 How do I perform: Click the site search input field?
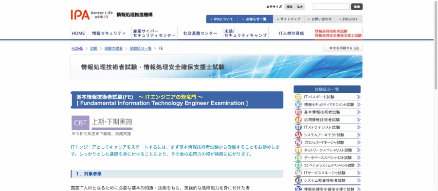331,7
